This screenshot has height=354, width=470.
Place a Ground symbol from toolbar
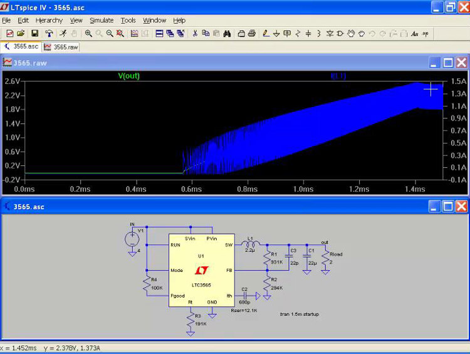click(276, 34)
